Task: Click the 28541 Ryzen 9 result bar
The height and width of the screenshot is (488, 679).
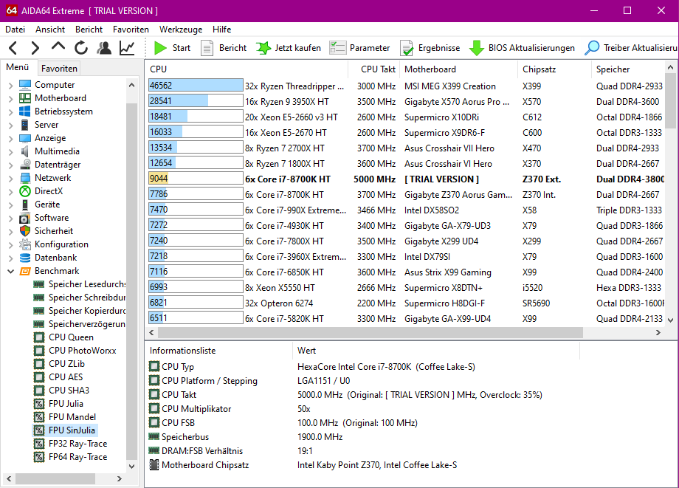Action: [196, 101]
